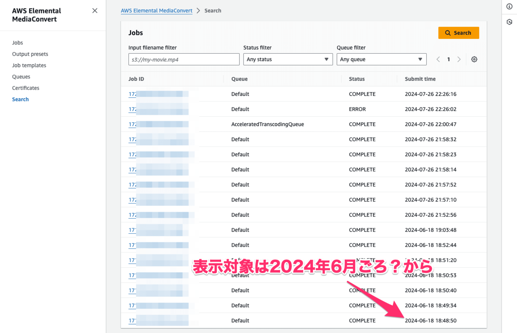Open Output presets in the sidebar
The image size is (517, 333).
click(x=30, y=54)
